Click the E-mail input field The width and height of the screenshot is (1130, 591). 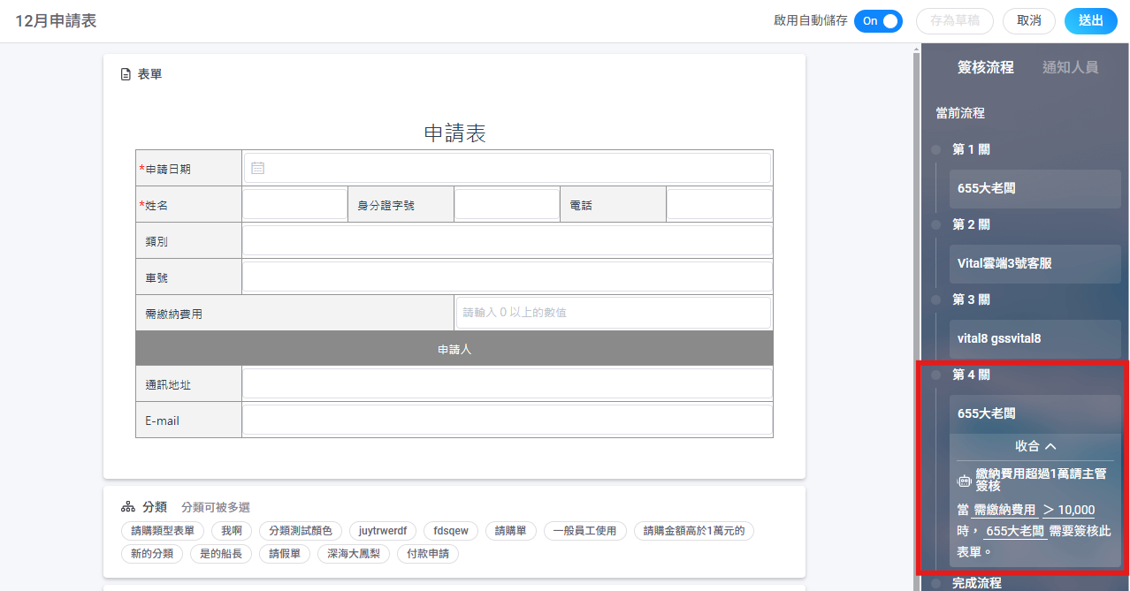pyautogui.click(x=507, y=421)
